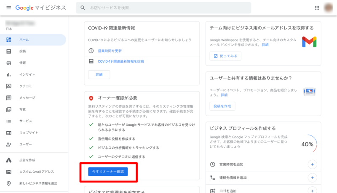Click the オーナー確認が必要 heading
Image resolution: width=337 pixels, height=193 pixels.
(118, 98)
